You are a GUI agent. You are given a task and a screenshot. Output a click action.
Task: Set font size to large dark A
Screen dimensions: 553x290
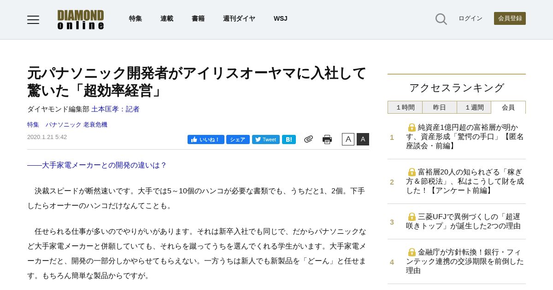click(x=363, y=139)
